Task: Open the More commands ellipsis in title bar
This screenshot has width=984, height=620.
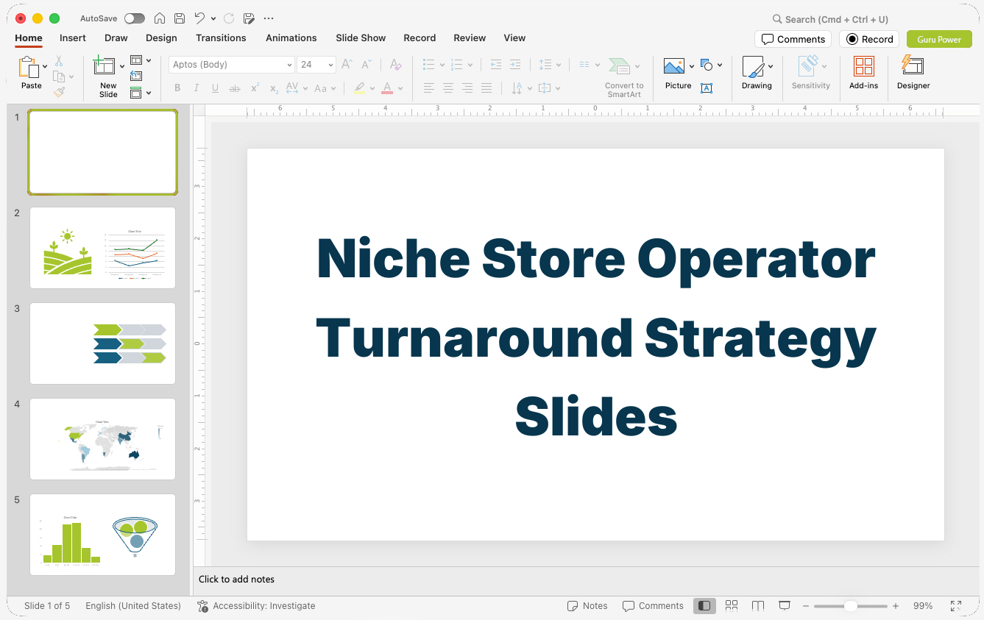Action: click(x=269, y=18)
